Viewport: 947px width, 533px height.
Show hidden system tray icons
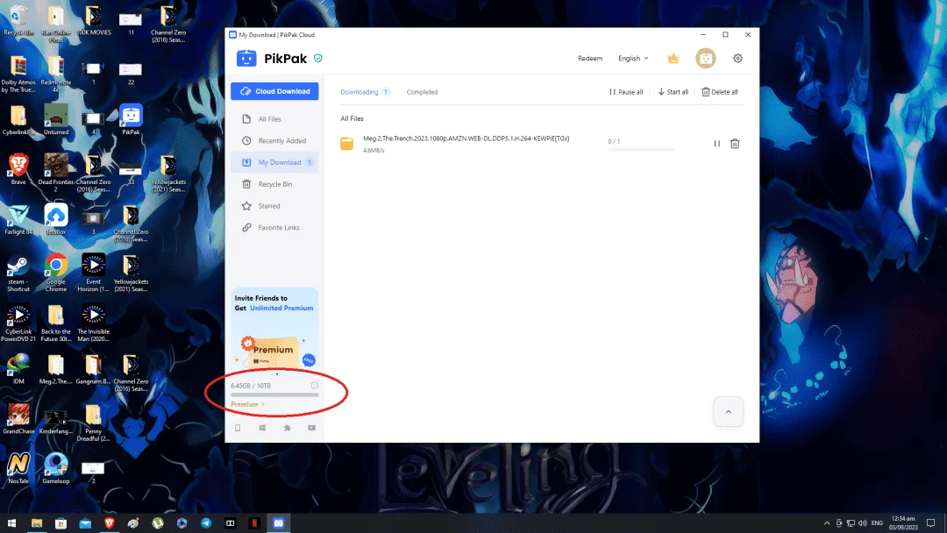[x=827, y=523]
